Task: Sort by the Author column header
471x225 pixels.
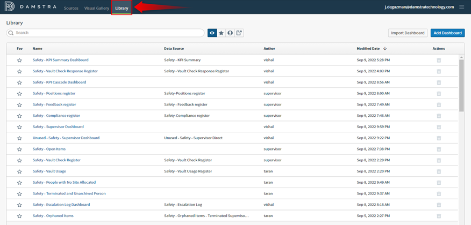Action: (269, 49)
